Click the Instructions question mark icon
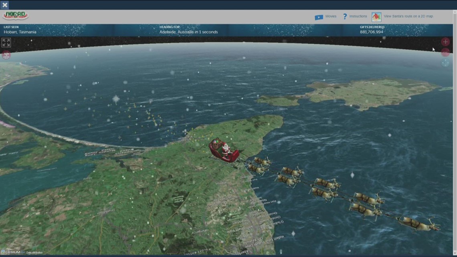Viewport: 457px width, 257px height. point(345,16)
